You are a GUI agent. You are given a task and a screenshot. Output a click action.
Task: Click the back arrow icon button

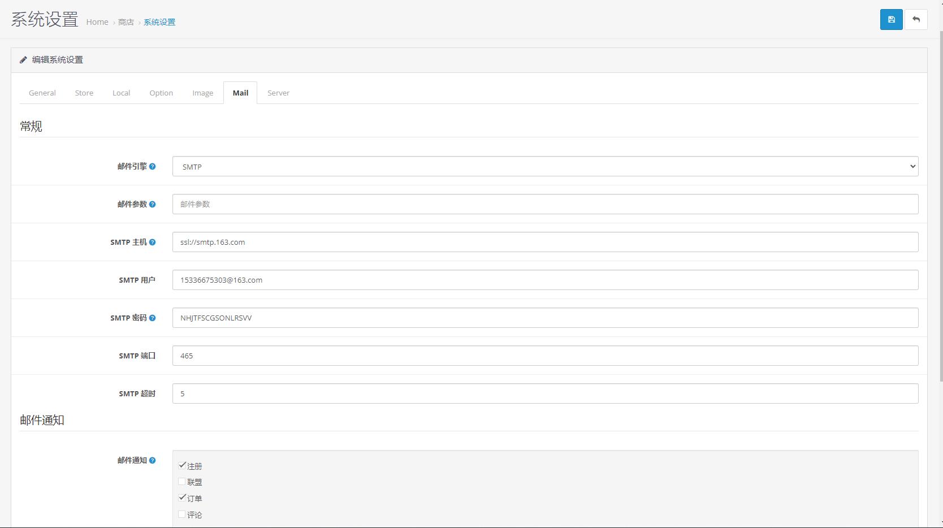916,20
